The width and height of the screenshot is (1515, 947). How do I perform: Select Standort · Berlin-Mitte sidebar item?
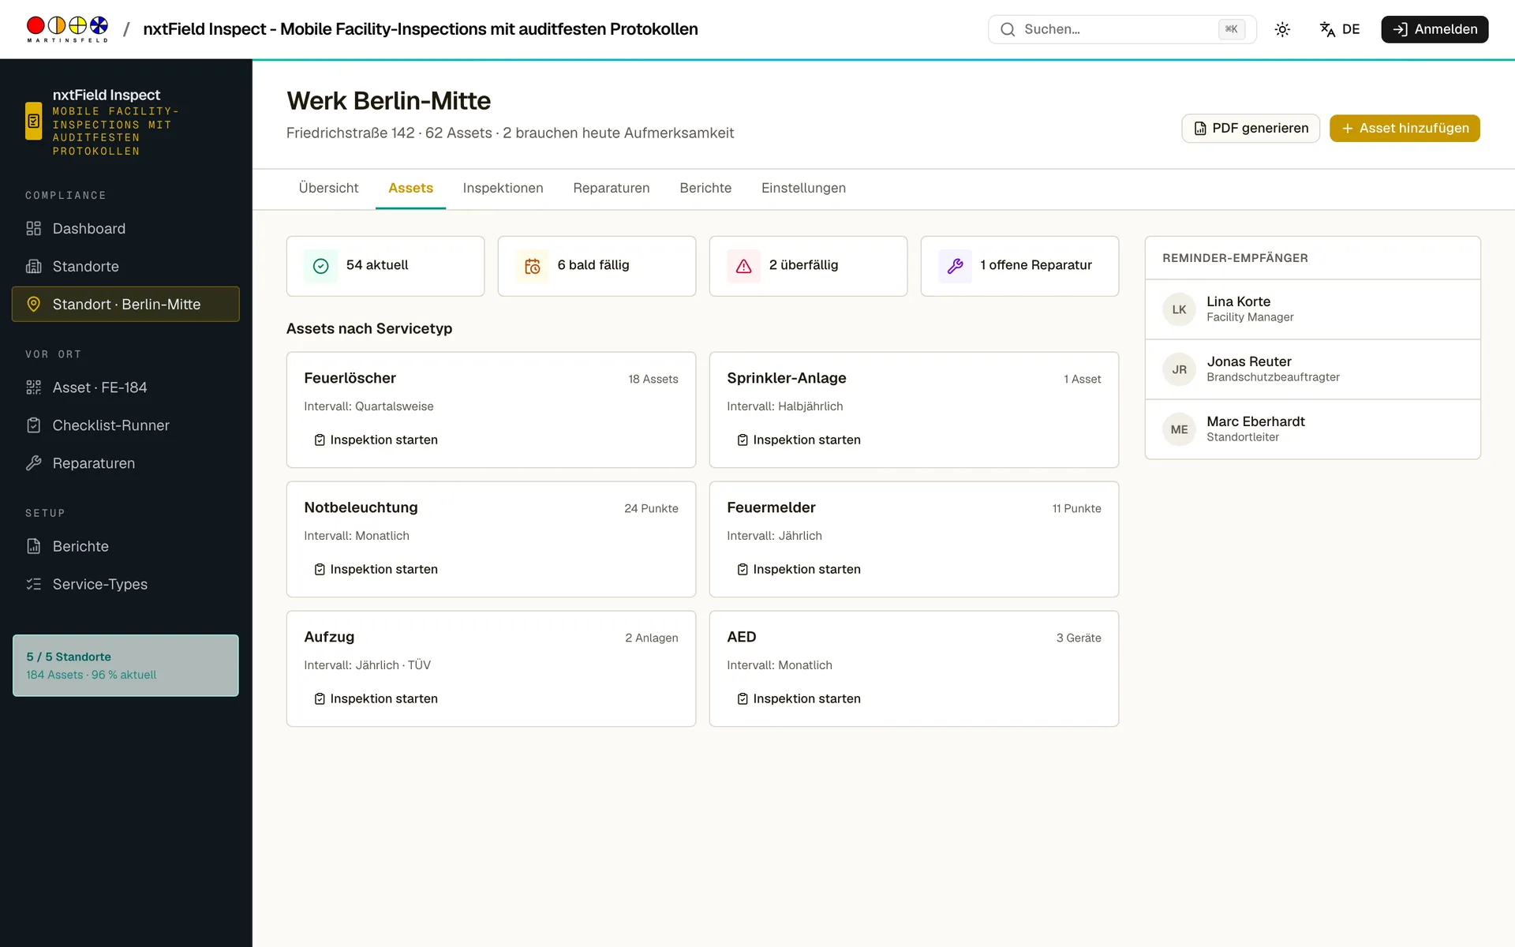(125, 304)
